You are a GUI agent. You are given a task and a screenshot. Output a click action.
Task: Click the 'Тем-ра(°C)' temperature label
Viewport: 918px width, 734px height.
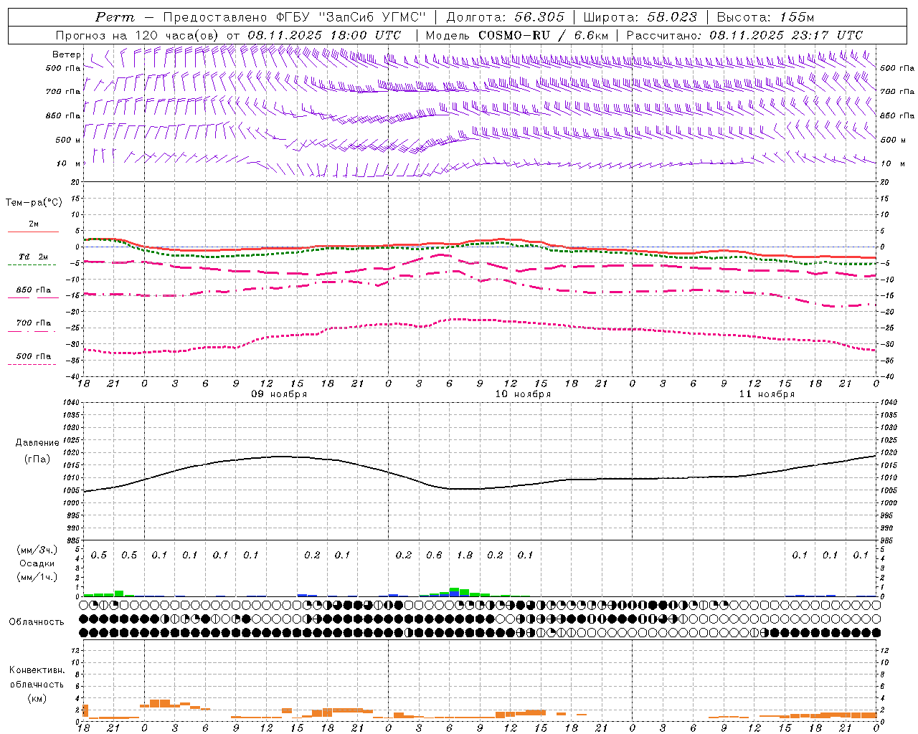(x=34, y=203)
